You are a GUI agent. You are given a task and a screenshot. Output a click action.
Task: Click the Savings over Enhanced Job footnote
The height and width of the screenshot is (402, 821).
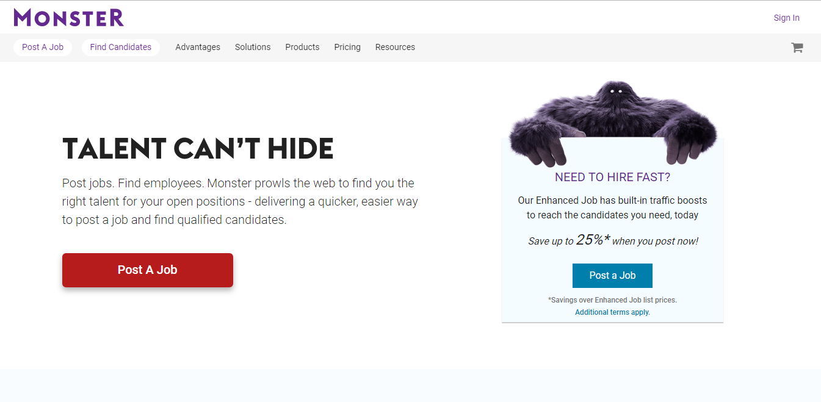point(612,300)
